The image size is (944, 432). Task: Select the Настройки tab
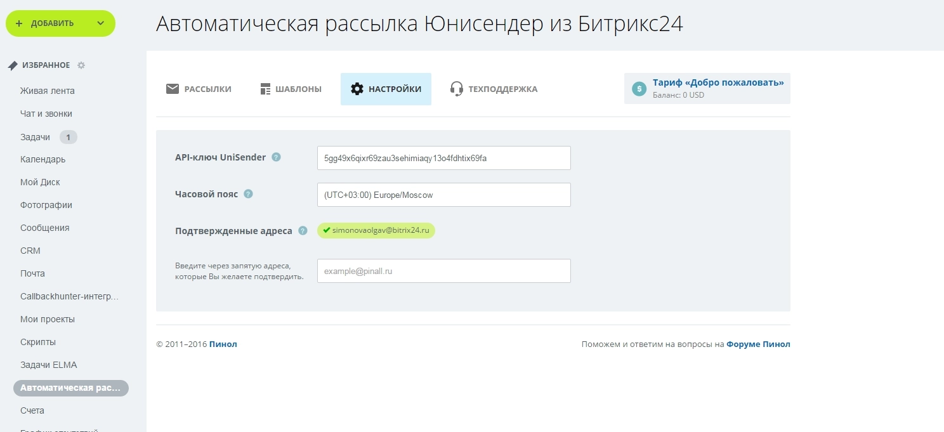point(386,89)
